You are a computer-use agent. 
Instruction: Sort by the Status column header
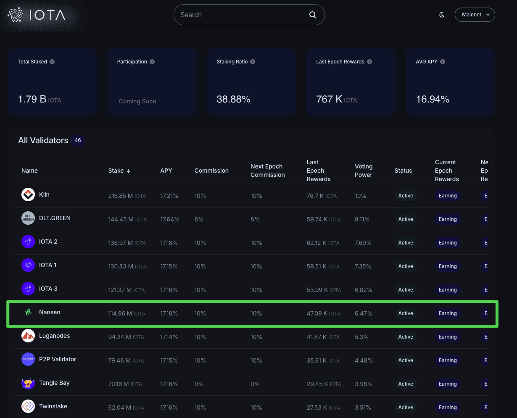(x=403, y=171)
